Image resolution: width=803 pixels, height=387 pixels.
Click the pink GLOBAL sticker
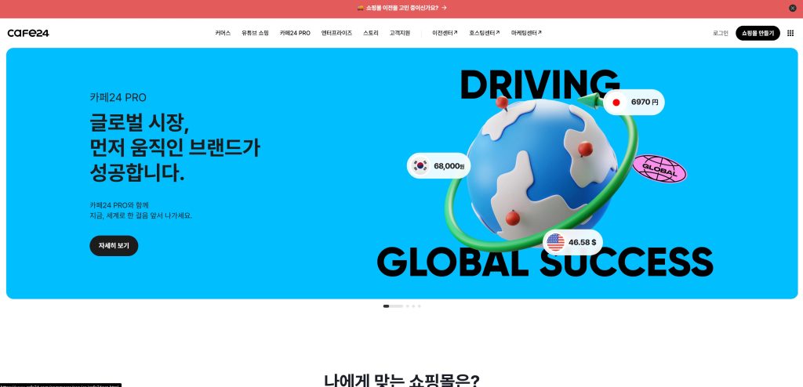(x=659, y=167)
